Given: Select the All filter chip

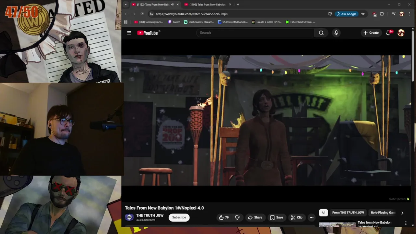Looking at the screenshot, I should click(x=323, y=213).
